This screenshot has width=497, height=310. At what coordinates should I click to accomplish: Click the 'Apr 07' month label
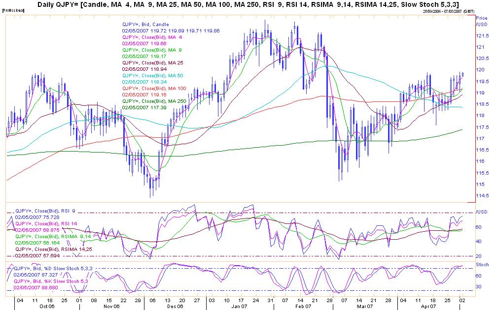coord(428,307)
